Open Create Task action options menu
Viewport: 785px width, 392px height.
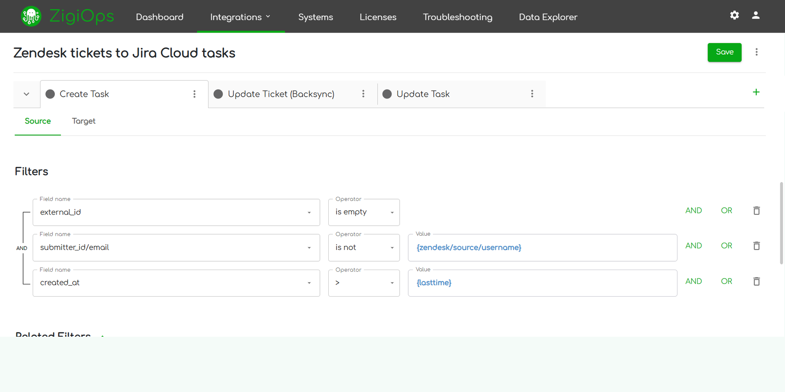point(195,94)
